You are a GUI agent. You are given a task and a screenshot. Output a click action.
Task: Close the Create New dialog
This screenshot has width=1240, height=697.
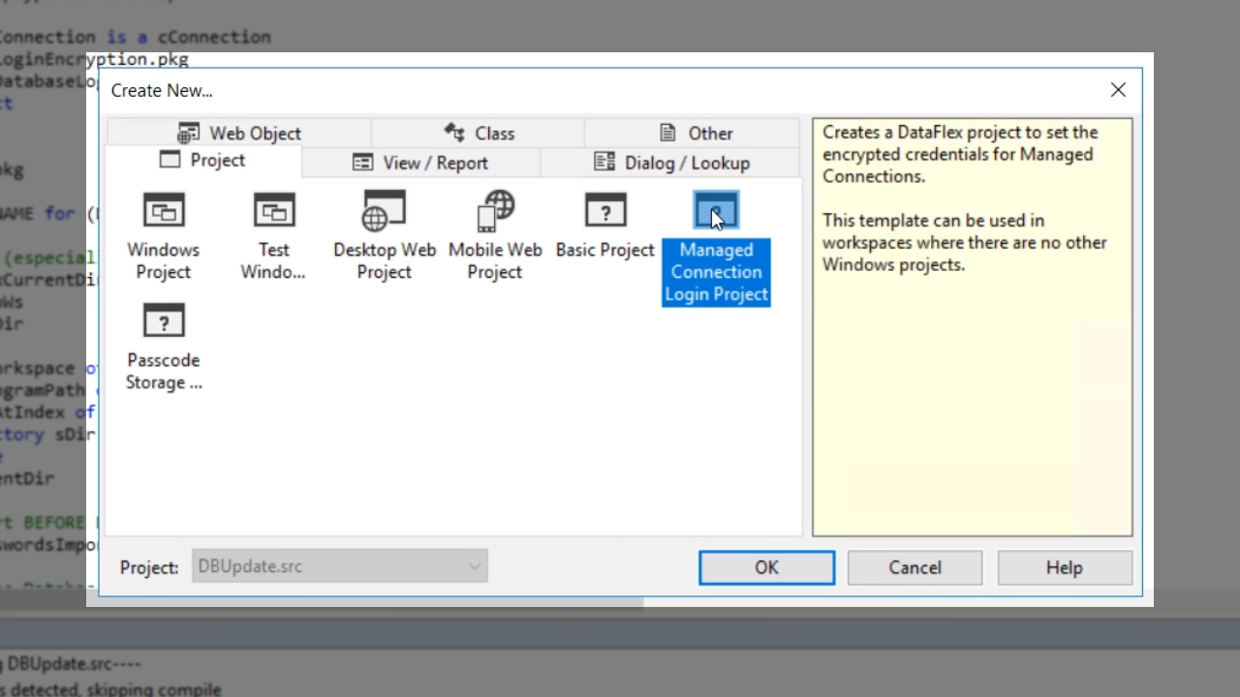tap(1118, 90)
